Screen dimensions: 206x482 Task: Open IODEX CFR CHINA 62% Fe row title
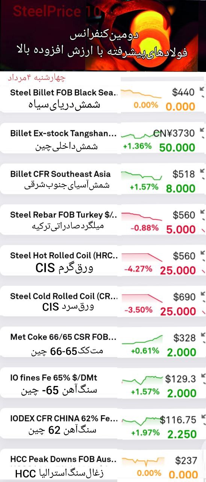point(64,419)
